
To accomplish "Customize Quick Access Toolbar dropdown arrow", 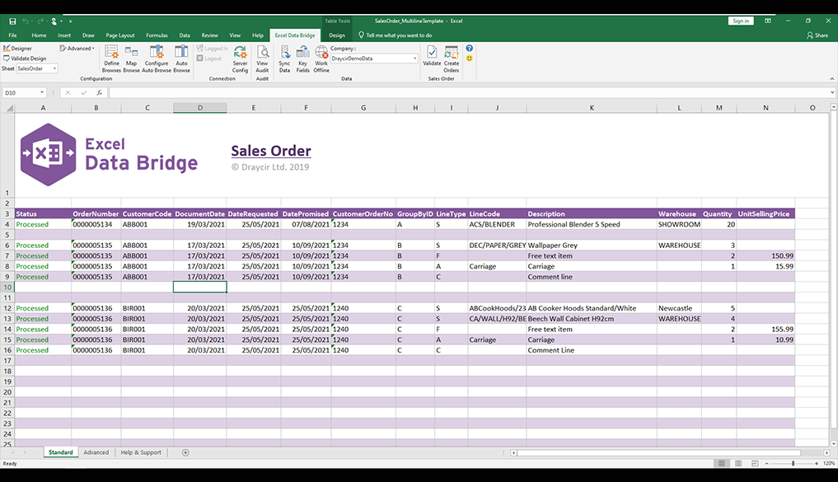I will (x=71, y=21).
